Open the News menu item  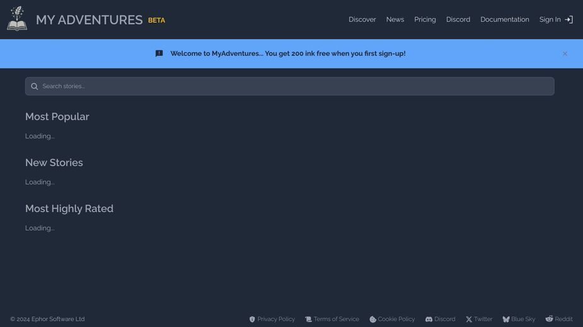(x=395, y=19)
